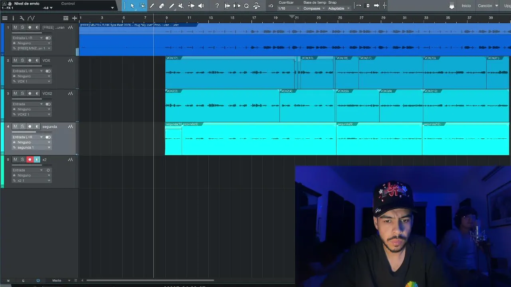Open the Compases timebase dropdown
The image size is (511, 287).
click(315, 8)
